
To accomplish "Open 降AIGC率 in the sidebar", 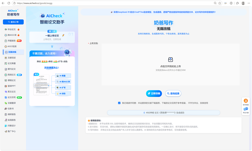I will coord(12,35).
